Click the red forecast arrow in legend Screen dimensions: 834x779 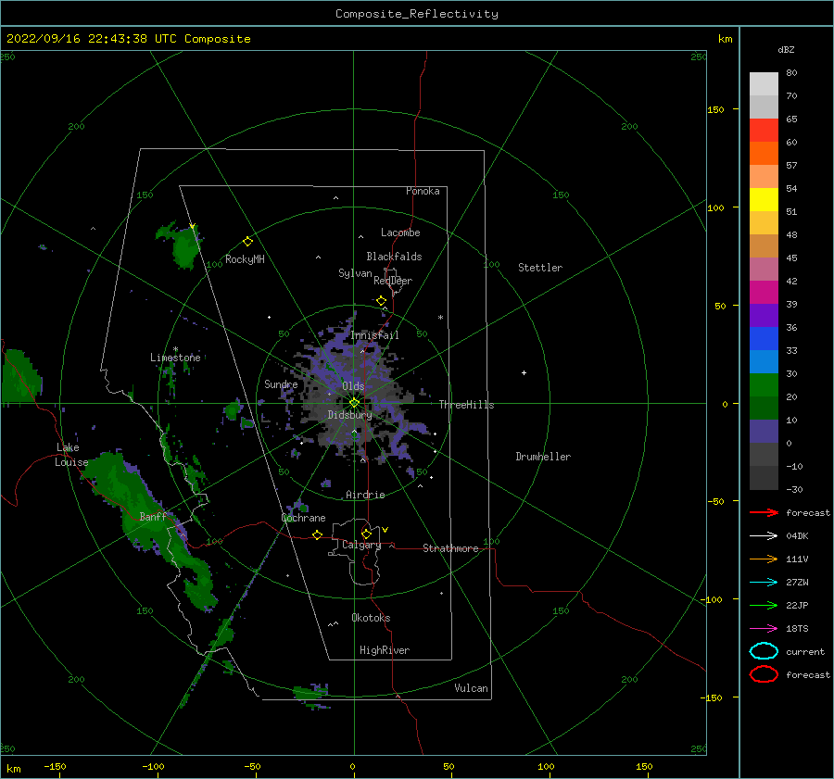[764, 512]
